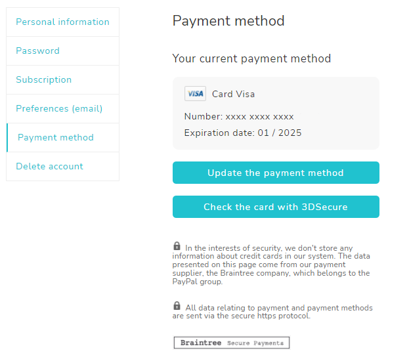Viewport: 409px width, 363px height.
Task: Click the masked card number text
Action: pos(239,117)
